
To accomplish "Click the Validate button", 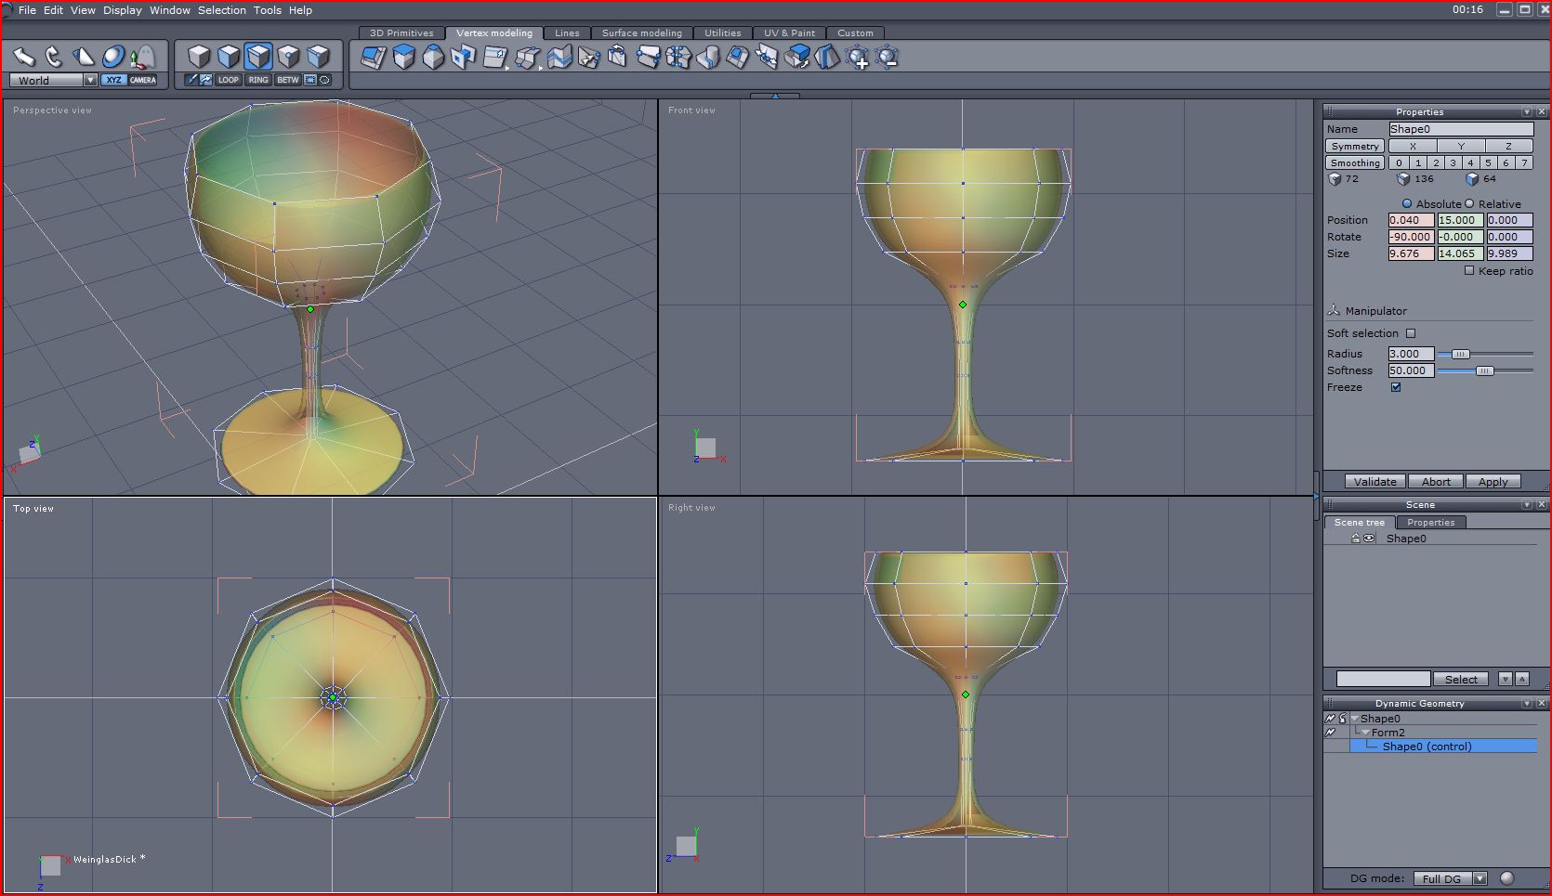I will tap(1374, 482).
